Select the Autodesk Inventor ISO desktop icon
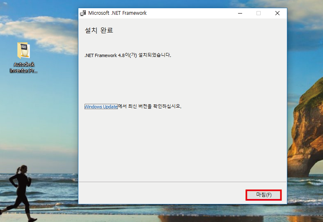The image size is (323, 222). point(24,57)
